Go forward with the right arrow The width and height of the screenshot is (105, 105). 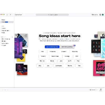[x=10, y=15]
